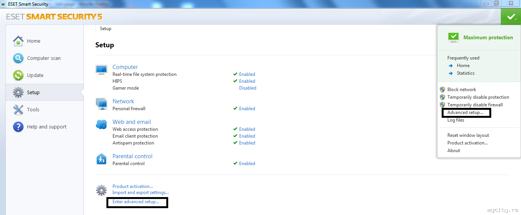The image size is (521, 215).
Task: Click the Maximum protection monitor icon
Action: coord(453,37)
